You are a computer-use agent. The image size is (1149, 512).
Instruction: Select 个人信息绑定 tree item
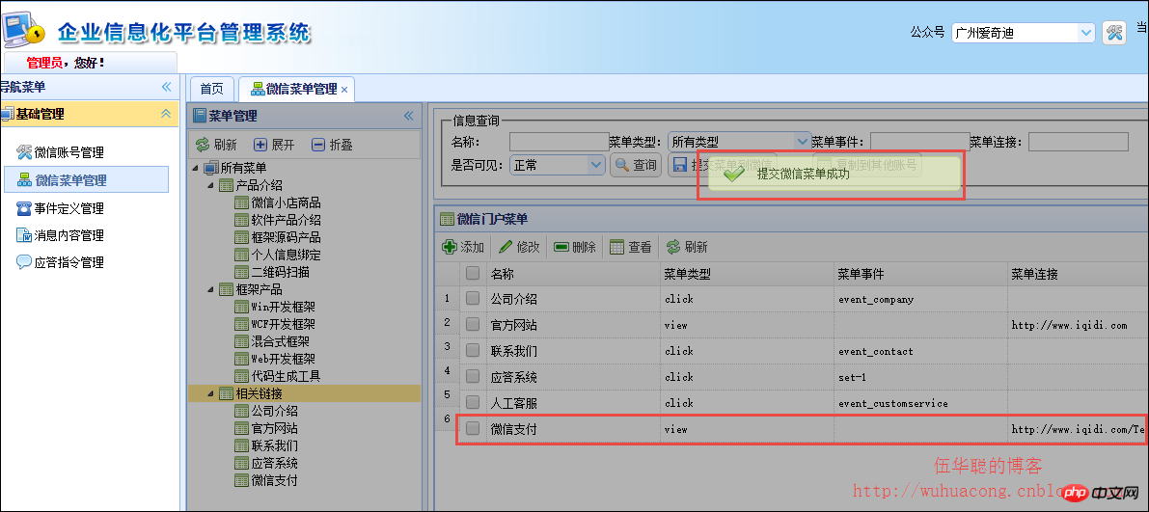point(286,255)
